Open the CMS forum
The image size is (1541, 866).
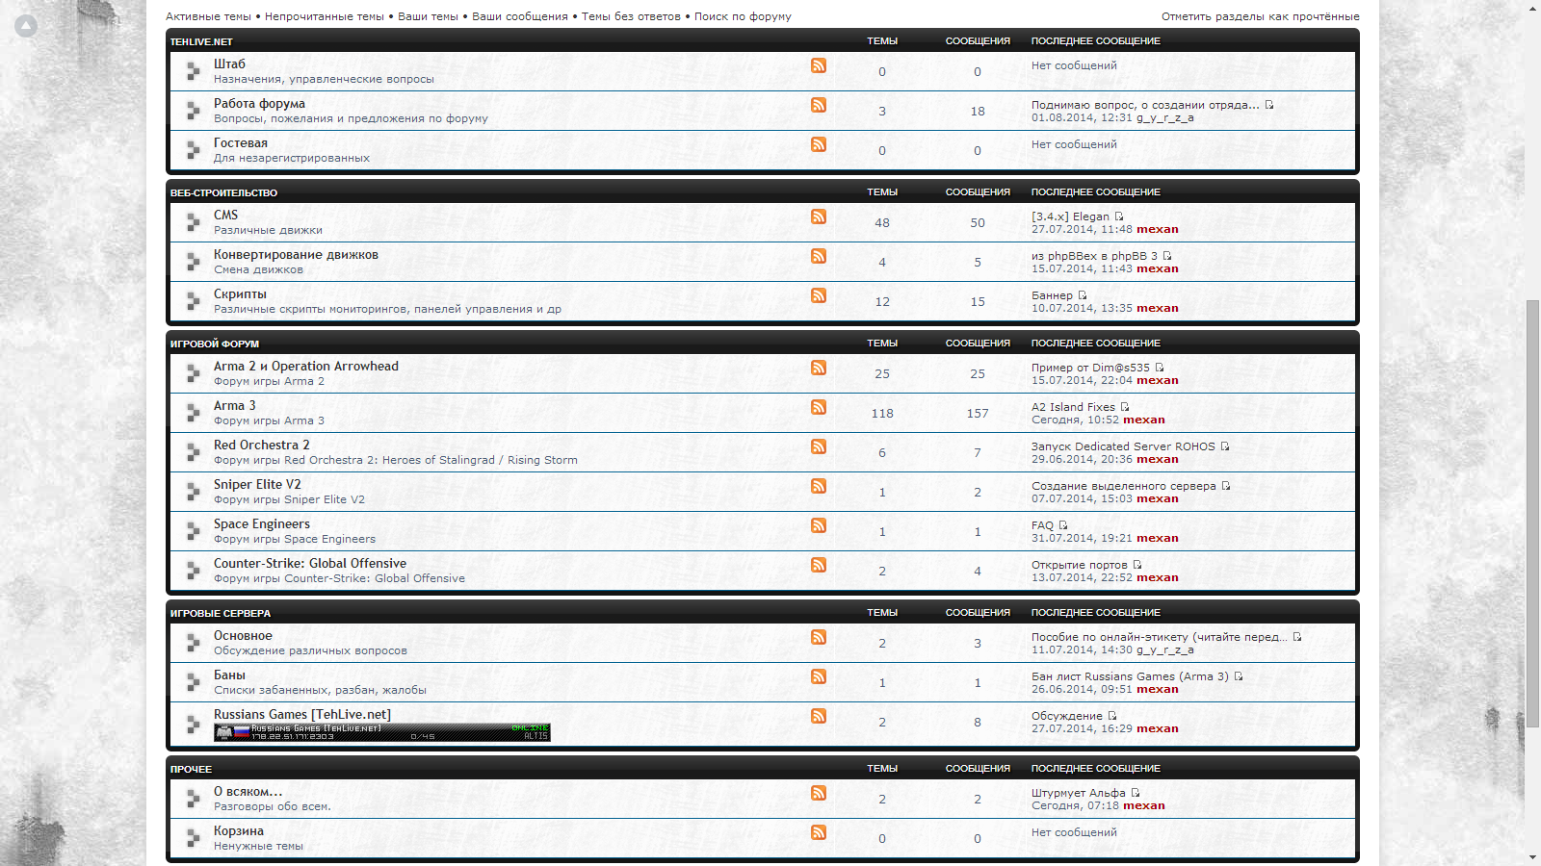click(225, 215)
